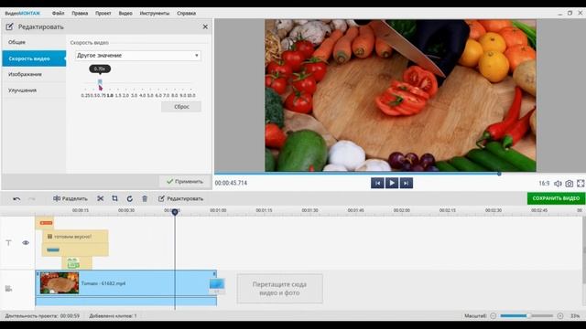Click the 33% zoom value
The height and width of the screenshot is (329, 586).
point(575,316)
